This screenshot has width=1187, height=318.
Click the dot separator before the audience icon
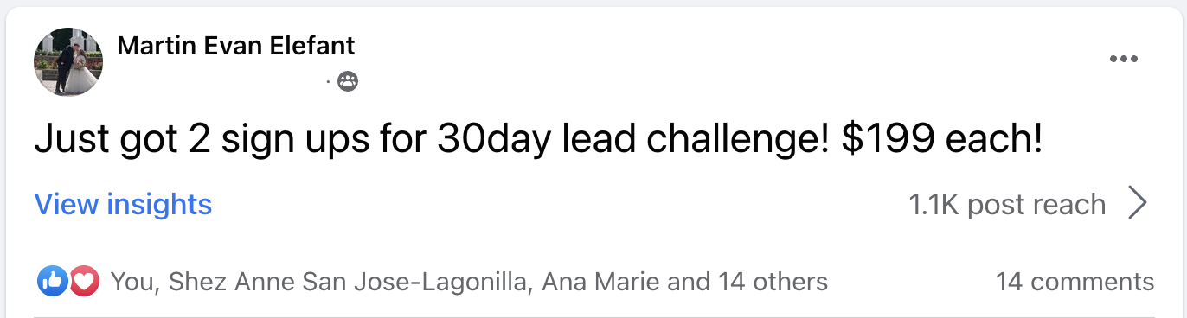(x=329, y=82)
